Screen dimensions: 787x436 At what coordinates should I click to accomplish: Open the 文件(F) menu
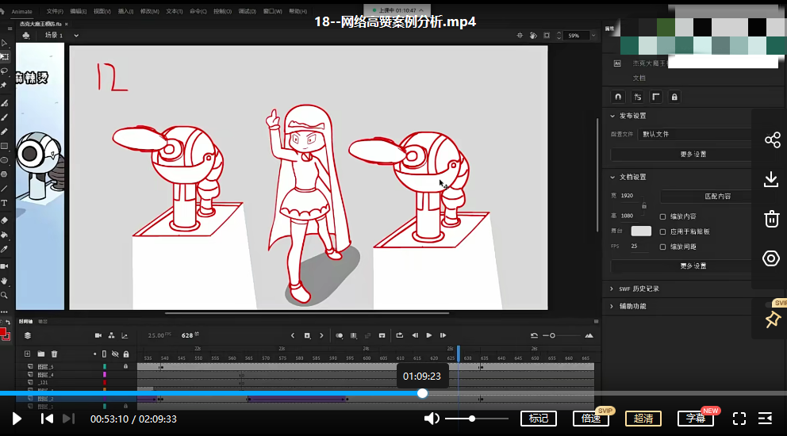click(55, 11)
